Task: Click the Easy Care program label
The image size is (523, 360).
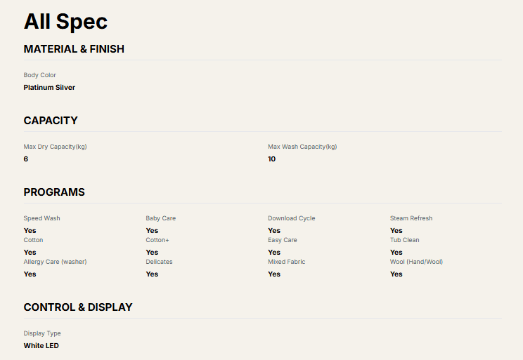Action: tap(283, 240)
